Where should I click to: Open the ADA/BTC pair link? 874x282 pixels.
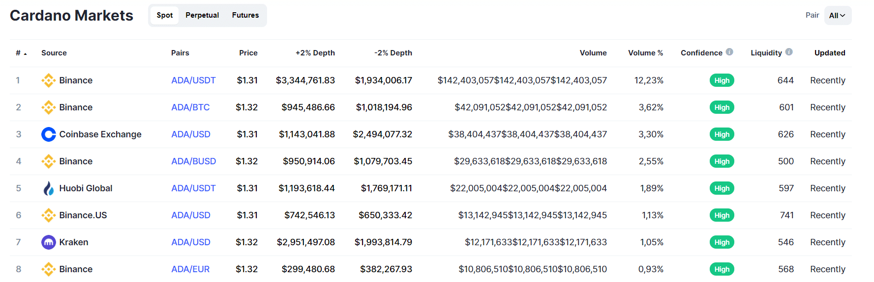tap(190, 107)
